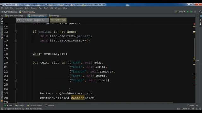Open the Python Console tool window

click(34, 105)
